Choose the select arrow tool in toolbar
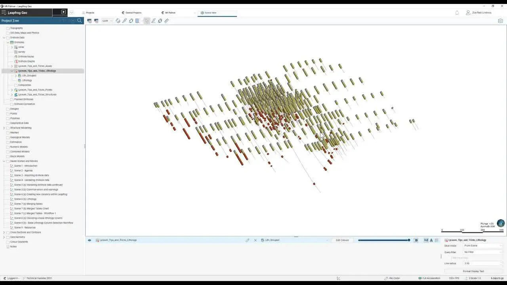This screenshot has width=507, height=285. pyautogui.click(x=147, y=21)
